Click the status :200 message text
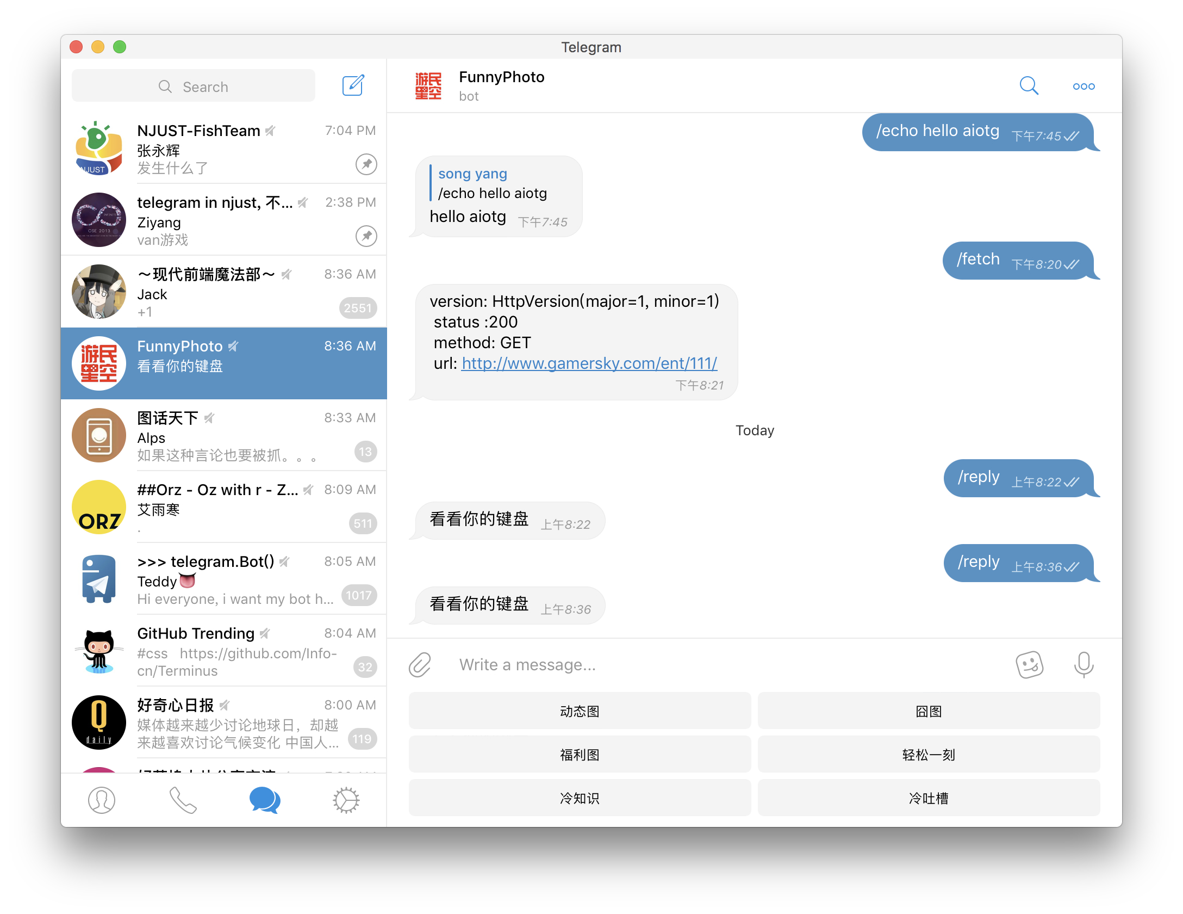 pos(475,322)
